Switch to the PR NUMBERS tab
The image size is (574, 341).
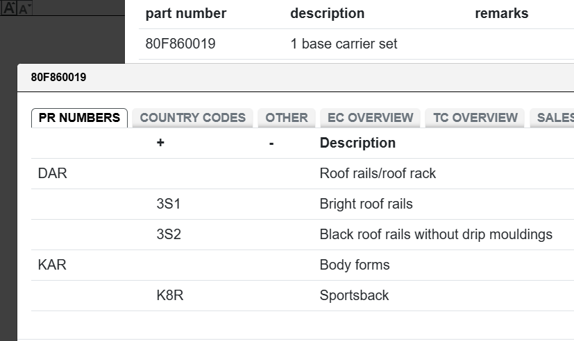(79, 118)
